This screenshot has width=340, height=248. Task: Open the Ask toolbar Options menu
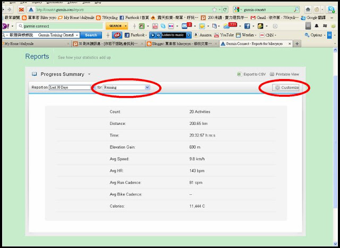314,35
